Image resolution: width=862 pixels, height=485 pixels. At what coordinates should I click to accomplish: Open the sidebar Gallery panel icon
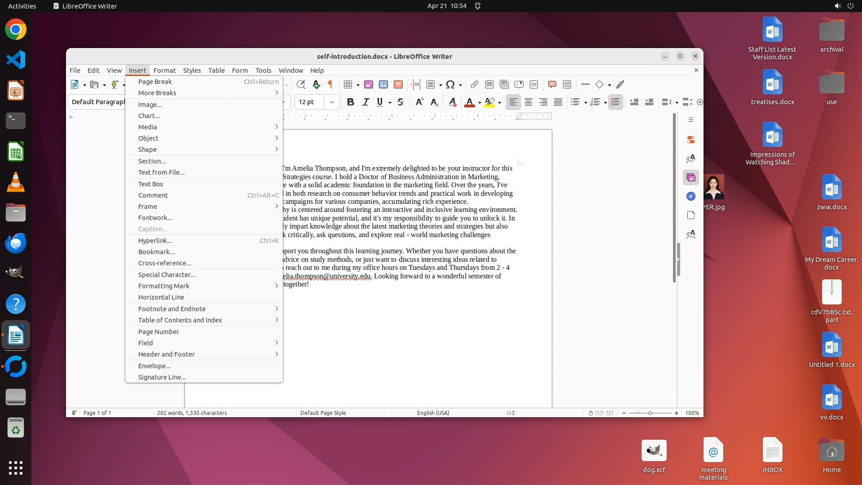(x=691, y=177)
